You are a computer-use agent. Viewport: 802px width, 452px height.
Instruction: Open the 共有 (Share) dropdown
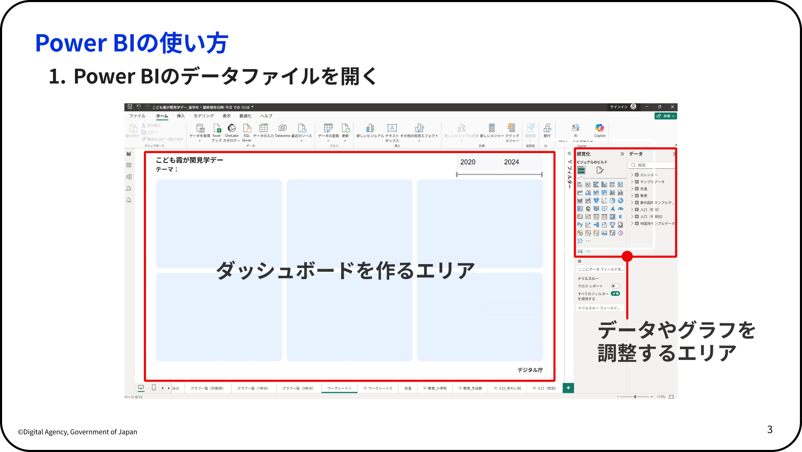point(665,116)
